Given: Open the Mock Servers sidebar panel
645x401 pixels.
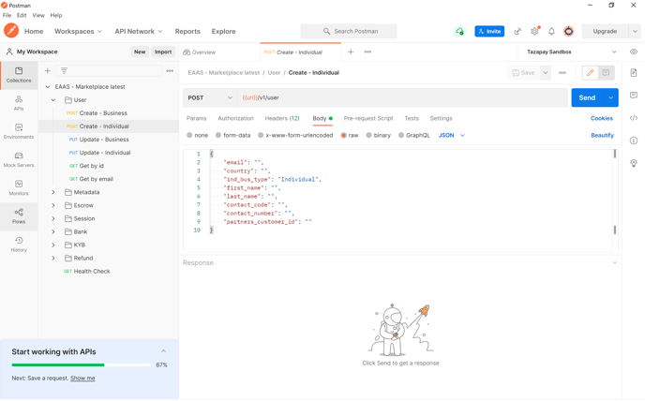Looking at the screenshot, I should tap(19, 159).
